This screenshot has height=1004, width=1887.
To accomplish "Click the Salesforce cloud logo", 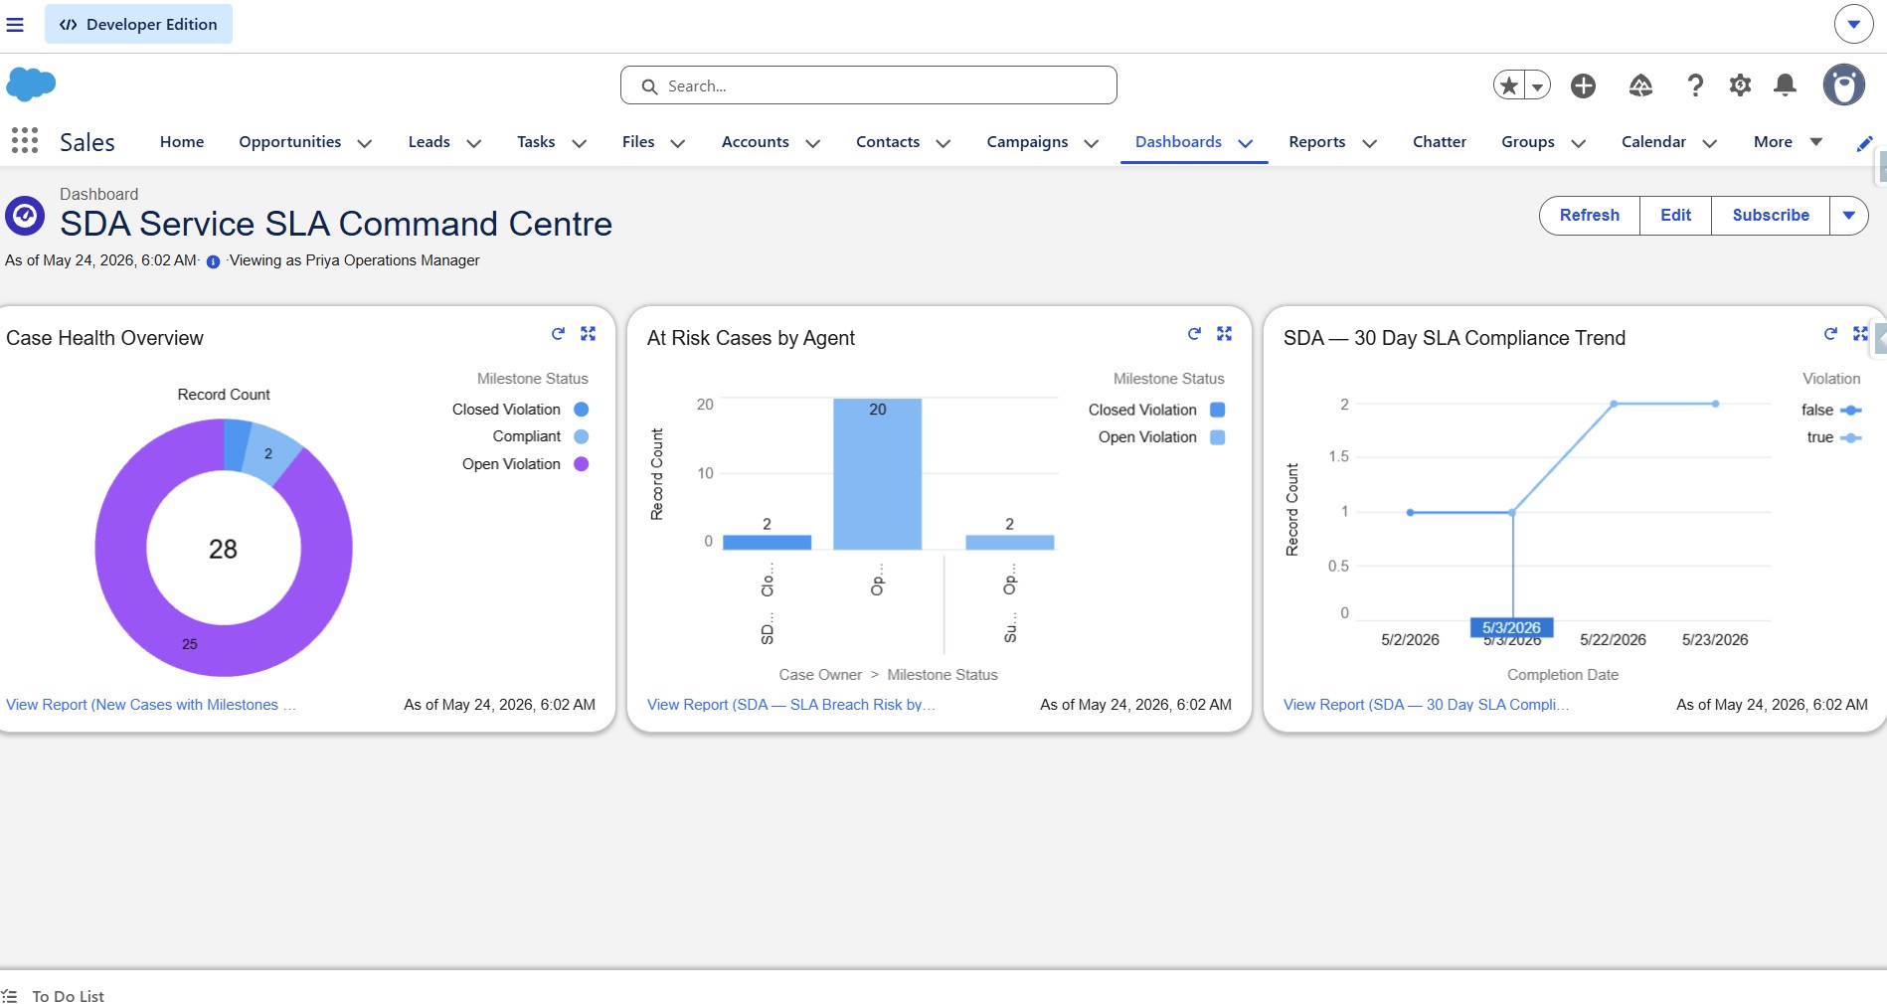I will (31, 84).
